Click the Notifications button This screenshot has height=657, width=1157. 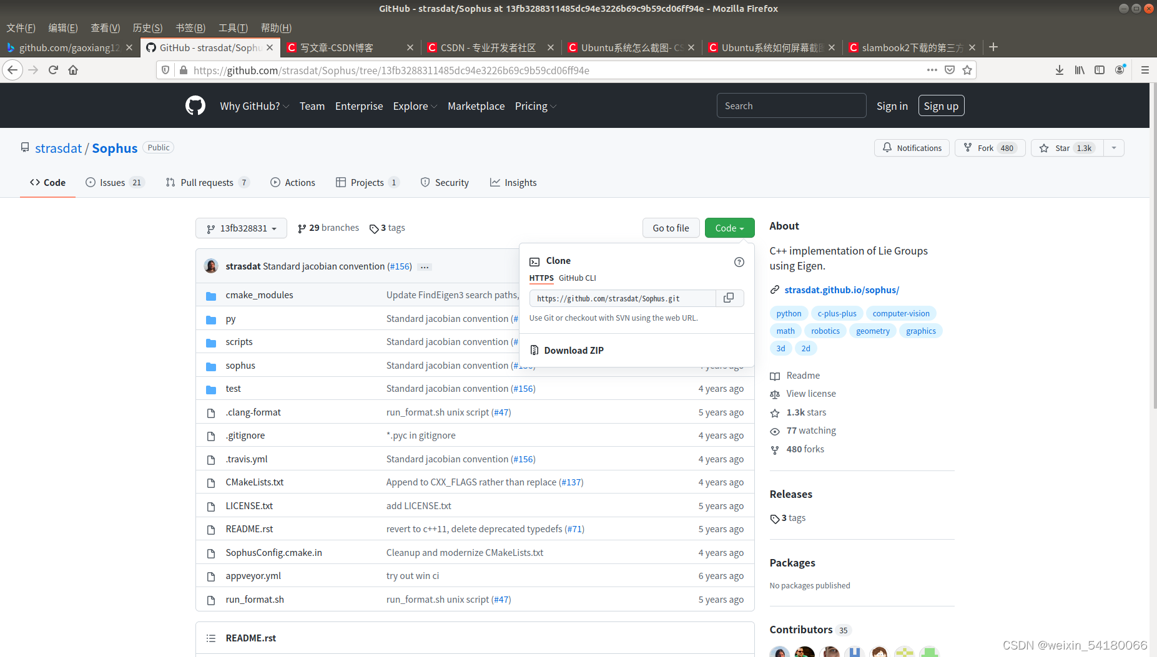point(912,148)
